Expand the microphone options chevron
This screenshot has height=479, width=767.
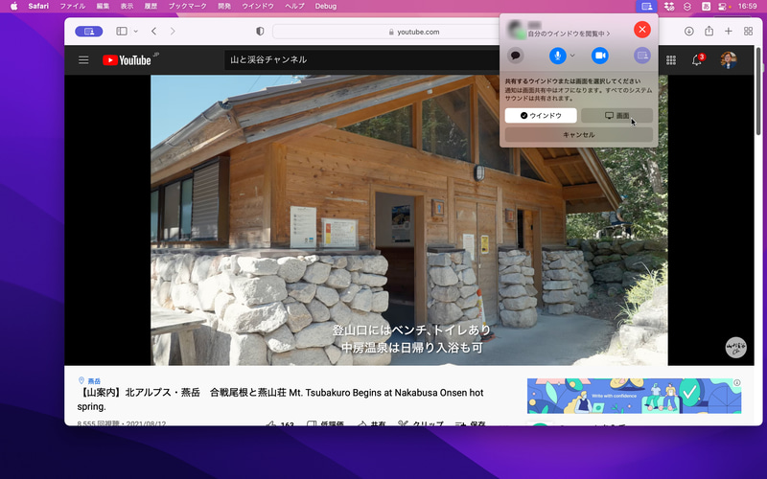click(572, 56)
